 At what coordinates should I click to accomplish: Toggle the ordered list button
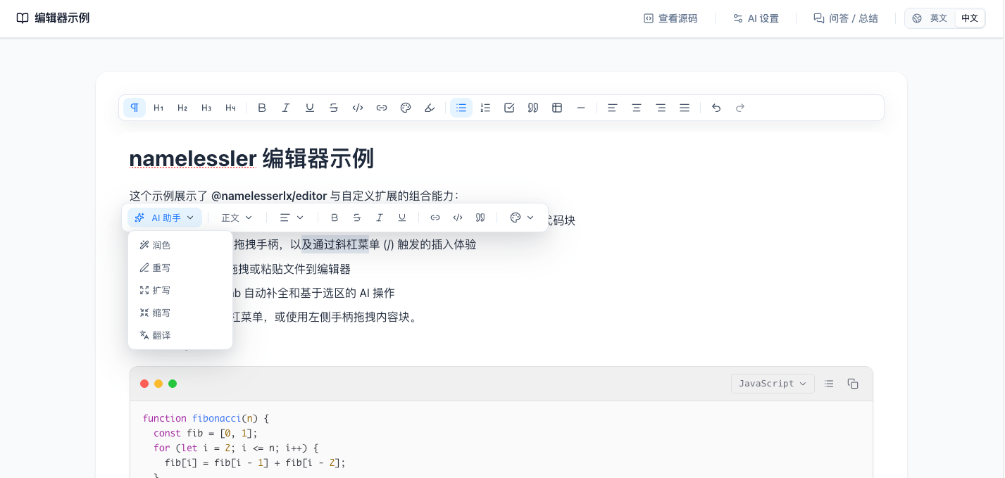(x=485, y=108)
